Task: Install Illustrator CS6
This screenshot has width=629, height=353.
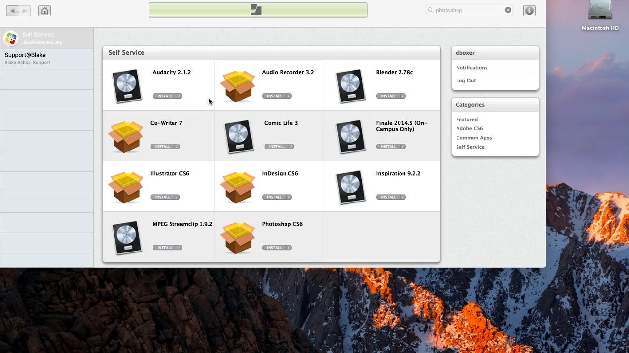Action: (162, 197)
